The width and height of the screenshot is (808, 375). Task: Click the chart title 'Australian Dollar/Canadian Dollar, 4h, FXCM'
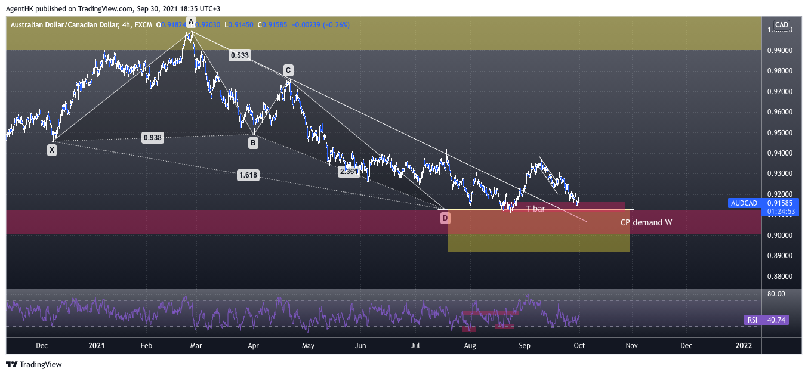(x=81, y=25)
